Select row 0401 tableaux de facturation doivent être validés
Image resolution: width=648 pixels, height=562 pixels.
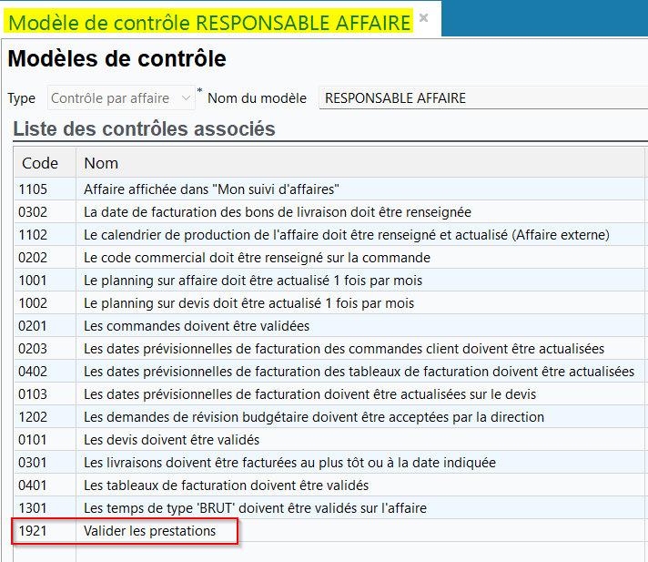[x=329, y=485]
